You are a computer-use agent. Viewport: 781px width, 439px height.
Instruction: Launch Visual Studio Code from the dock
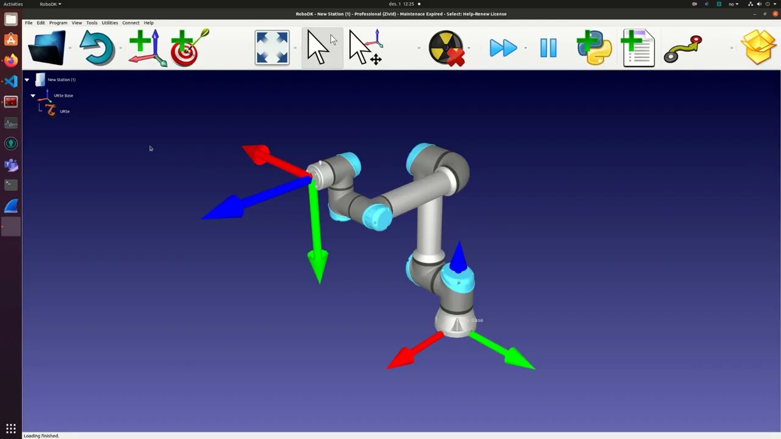point(11,81)
